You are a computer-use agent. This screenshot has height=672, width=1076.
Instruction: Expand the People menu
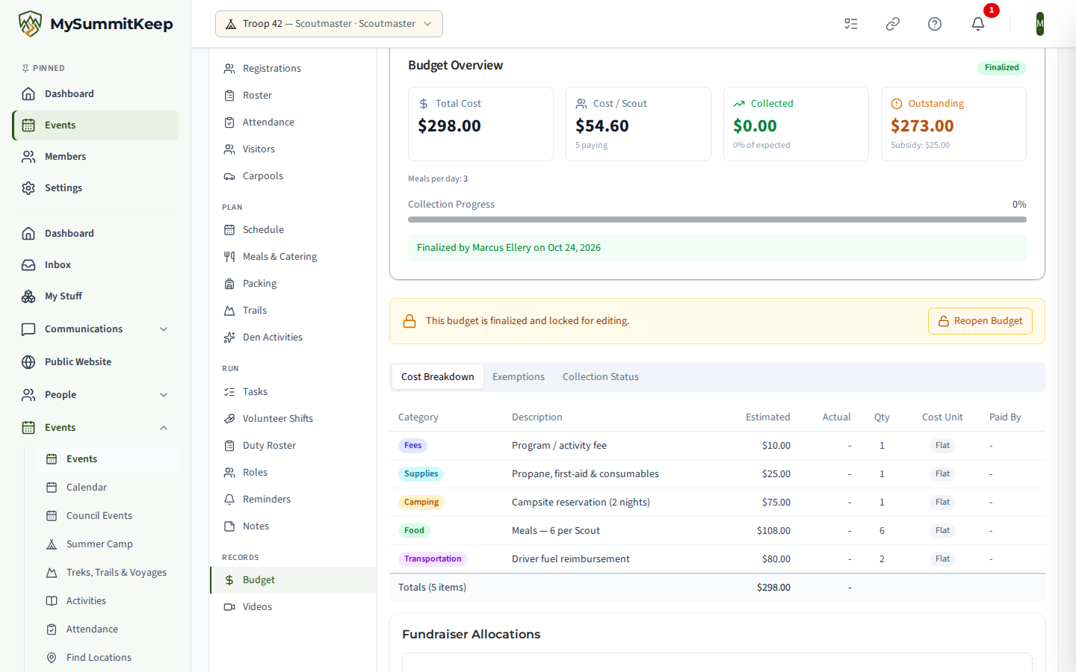pos(96,395)
